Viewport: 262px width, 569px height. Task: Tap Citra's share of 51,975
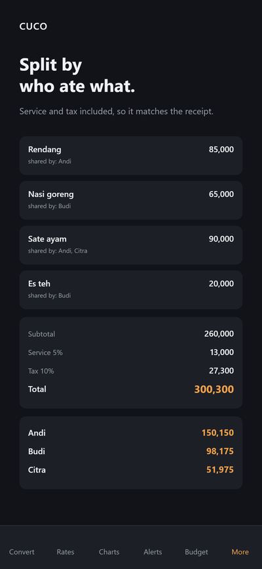point(220,470)
